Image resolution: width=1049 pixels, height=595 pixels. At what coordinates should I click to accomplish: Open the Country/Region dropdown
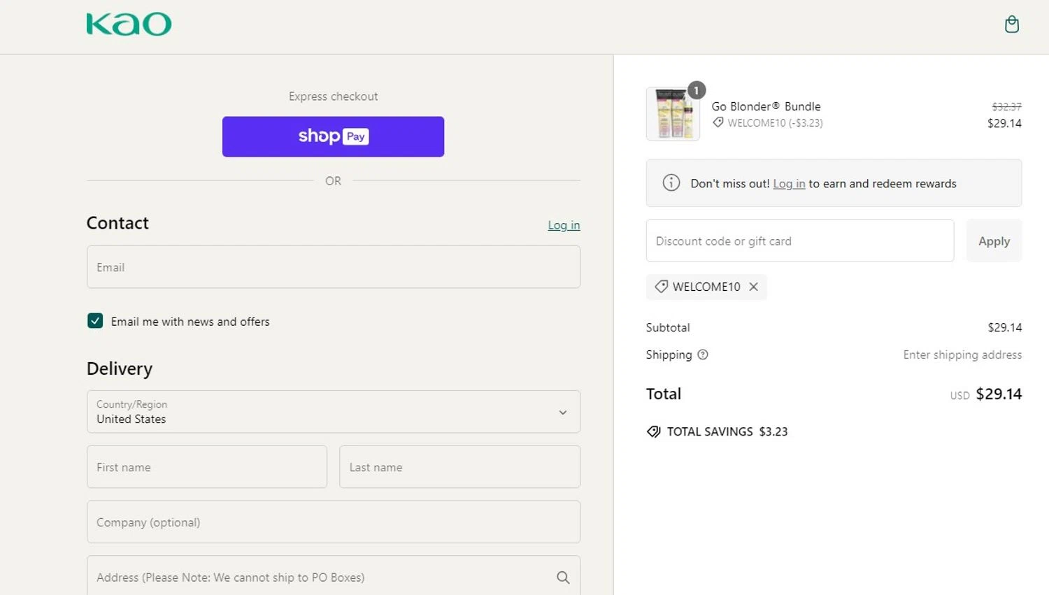pyautogui.click(x=334, y=412)
